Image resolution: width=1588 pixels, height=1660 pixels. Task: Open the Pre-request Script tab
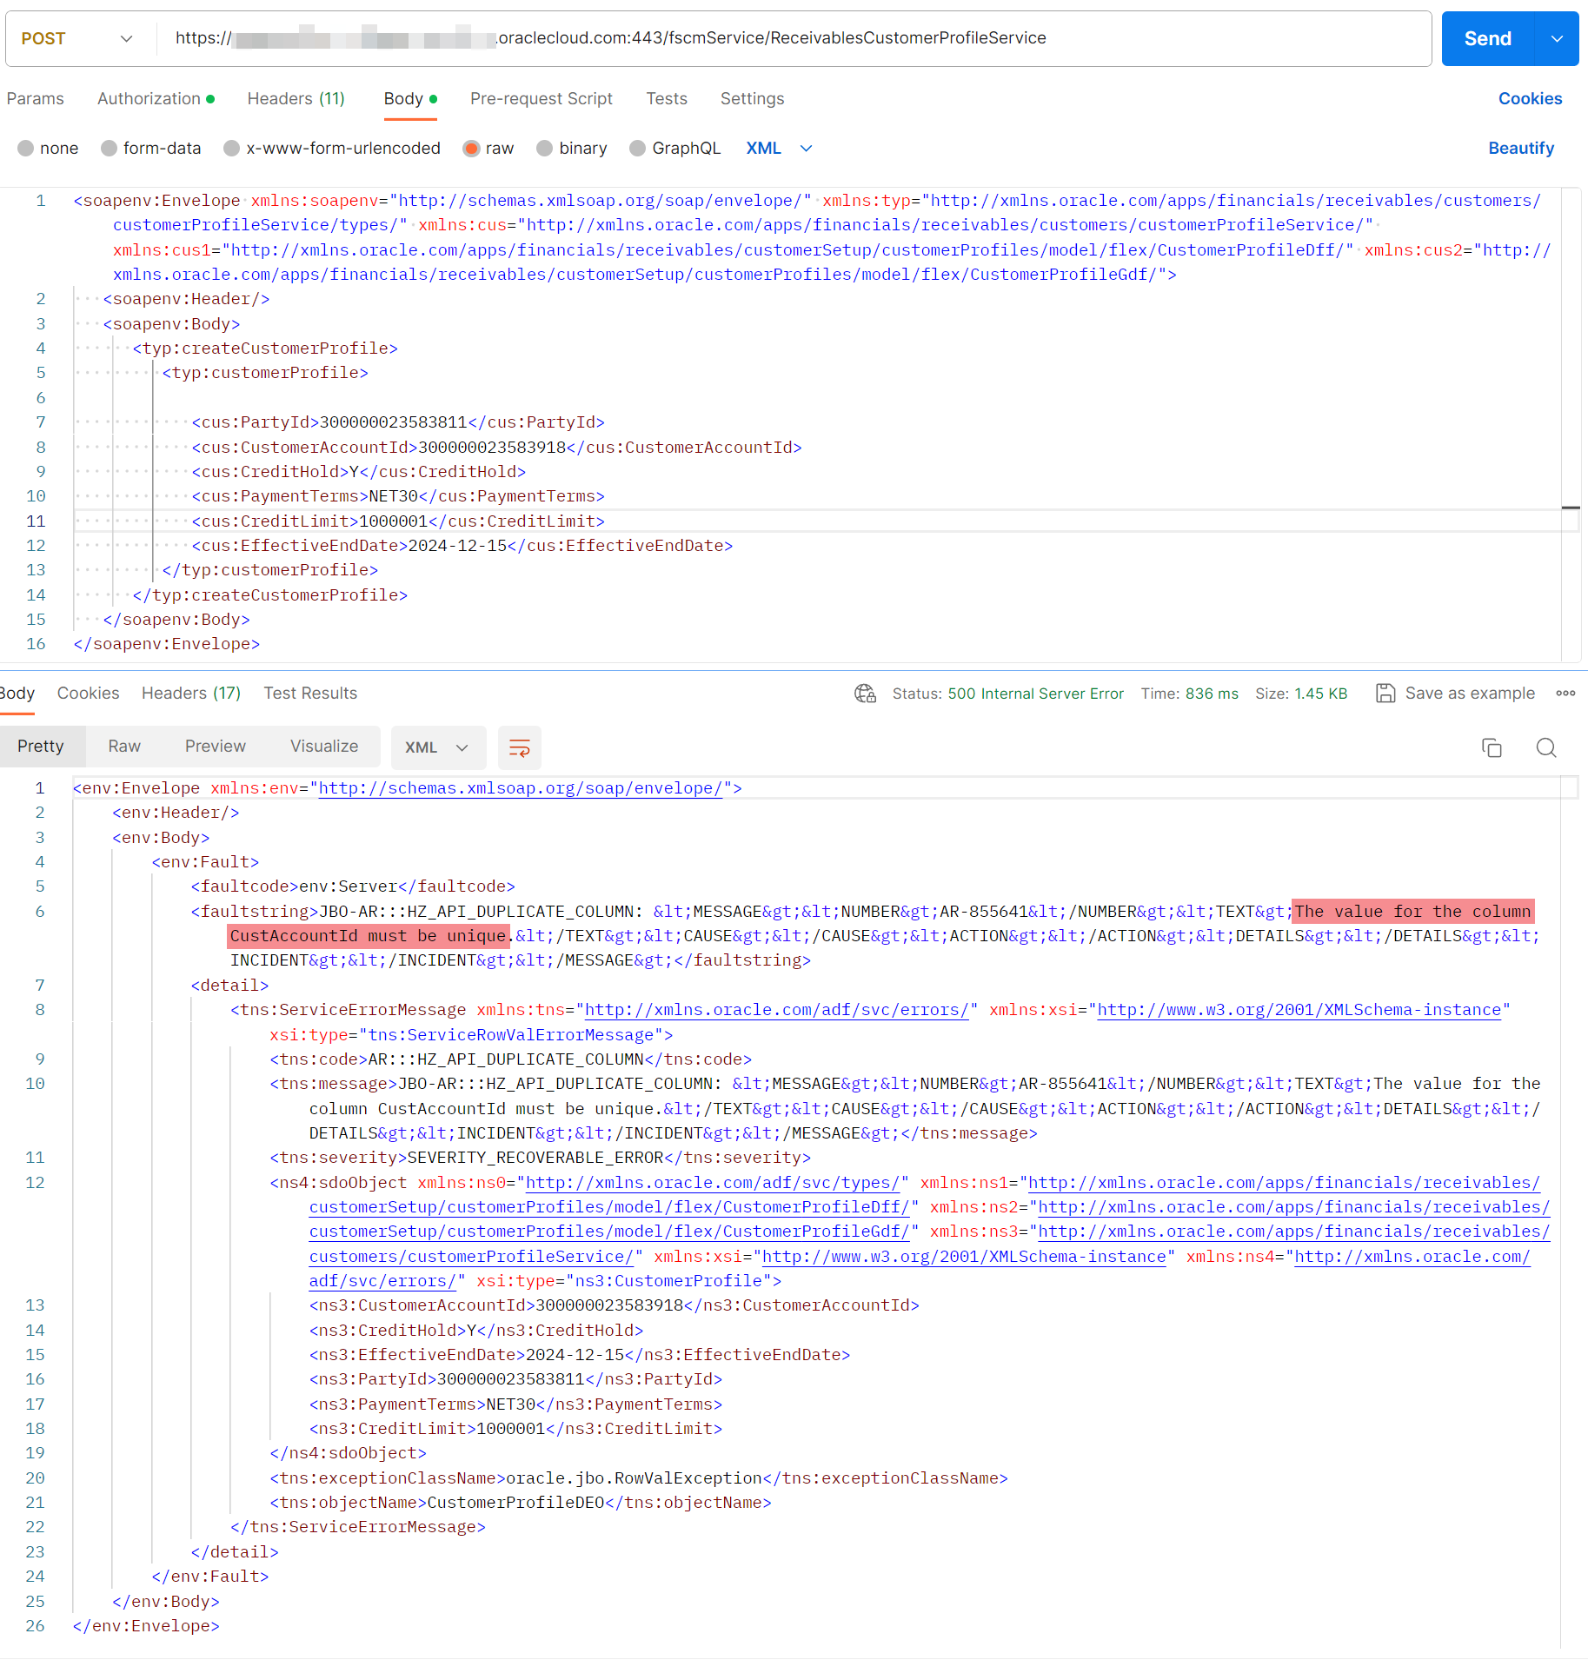point(541,99)
